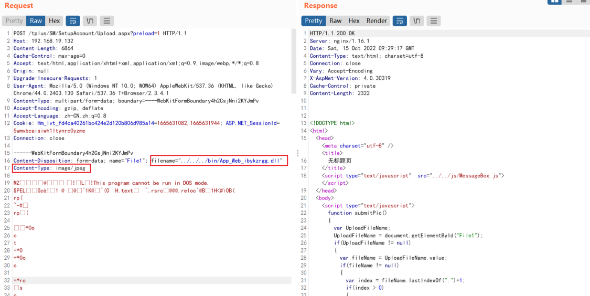Select the Pretty tab in Response panel

point(314,20)
